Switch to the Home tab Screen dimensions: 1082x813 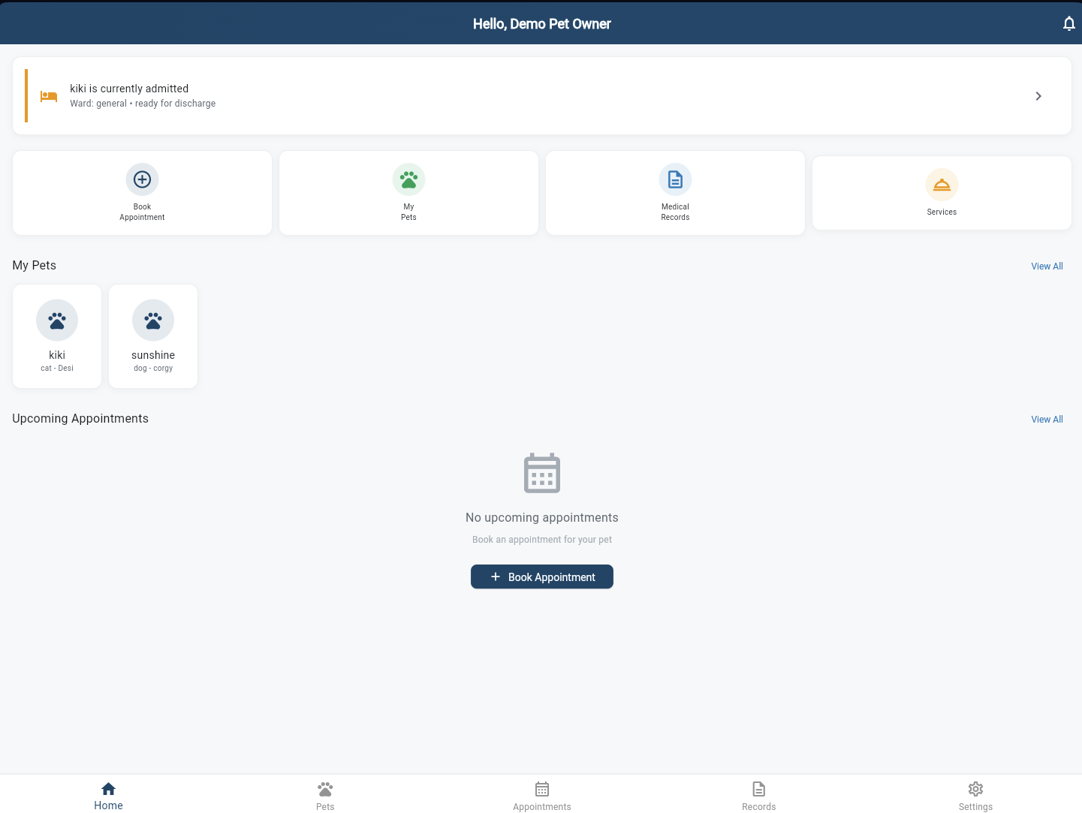point(108,796)
